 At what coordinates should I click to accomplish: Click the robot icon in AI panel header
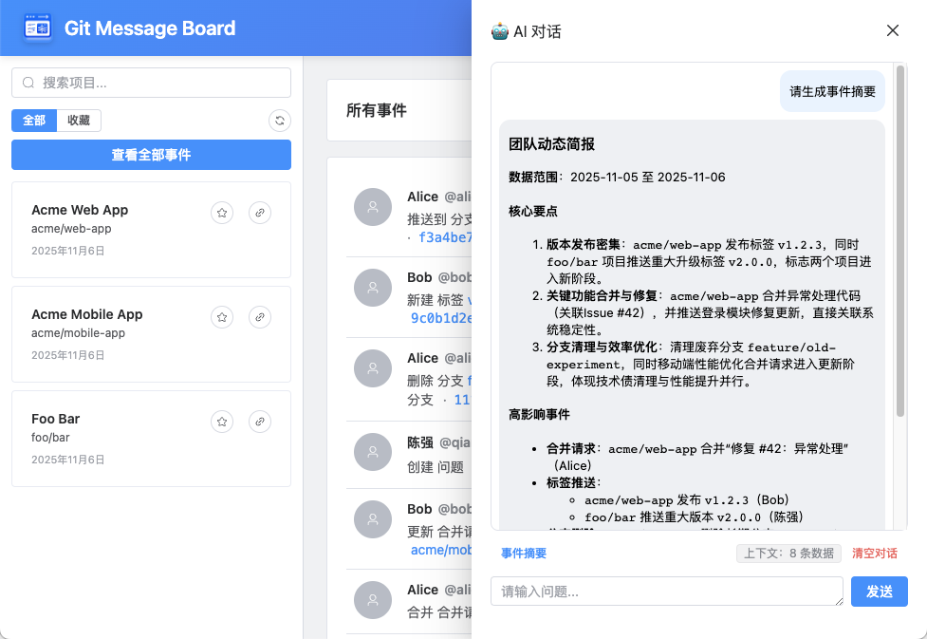[500, 31]
